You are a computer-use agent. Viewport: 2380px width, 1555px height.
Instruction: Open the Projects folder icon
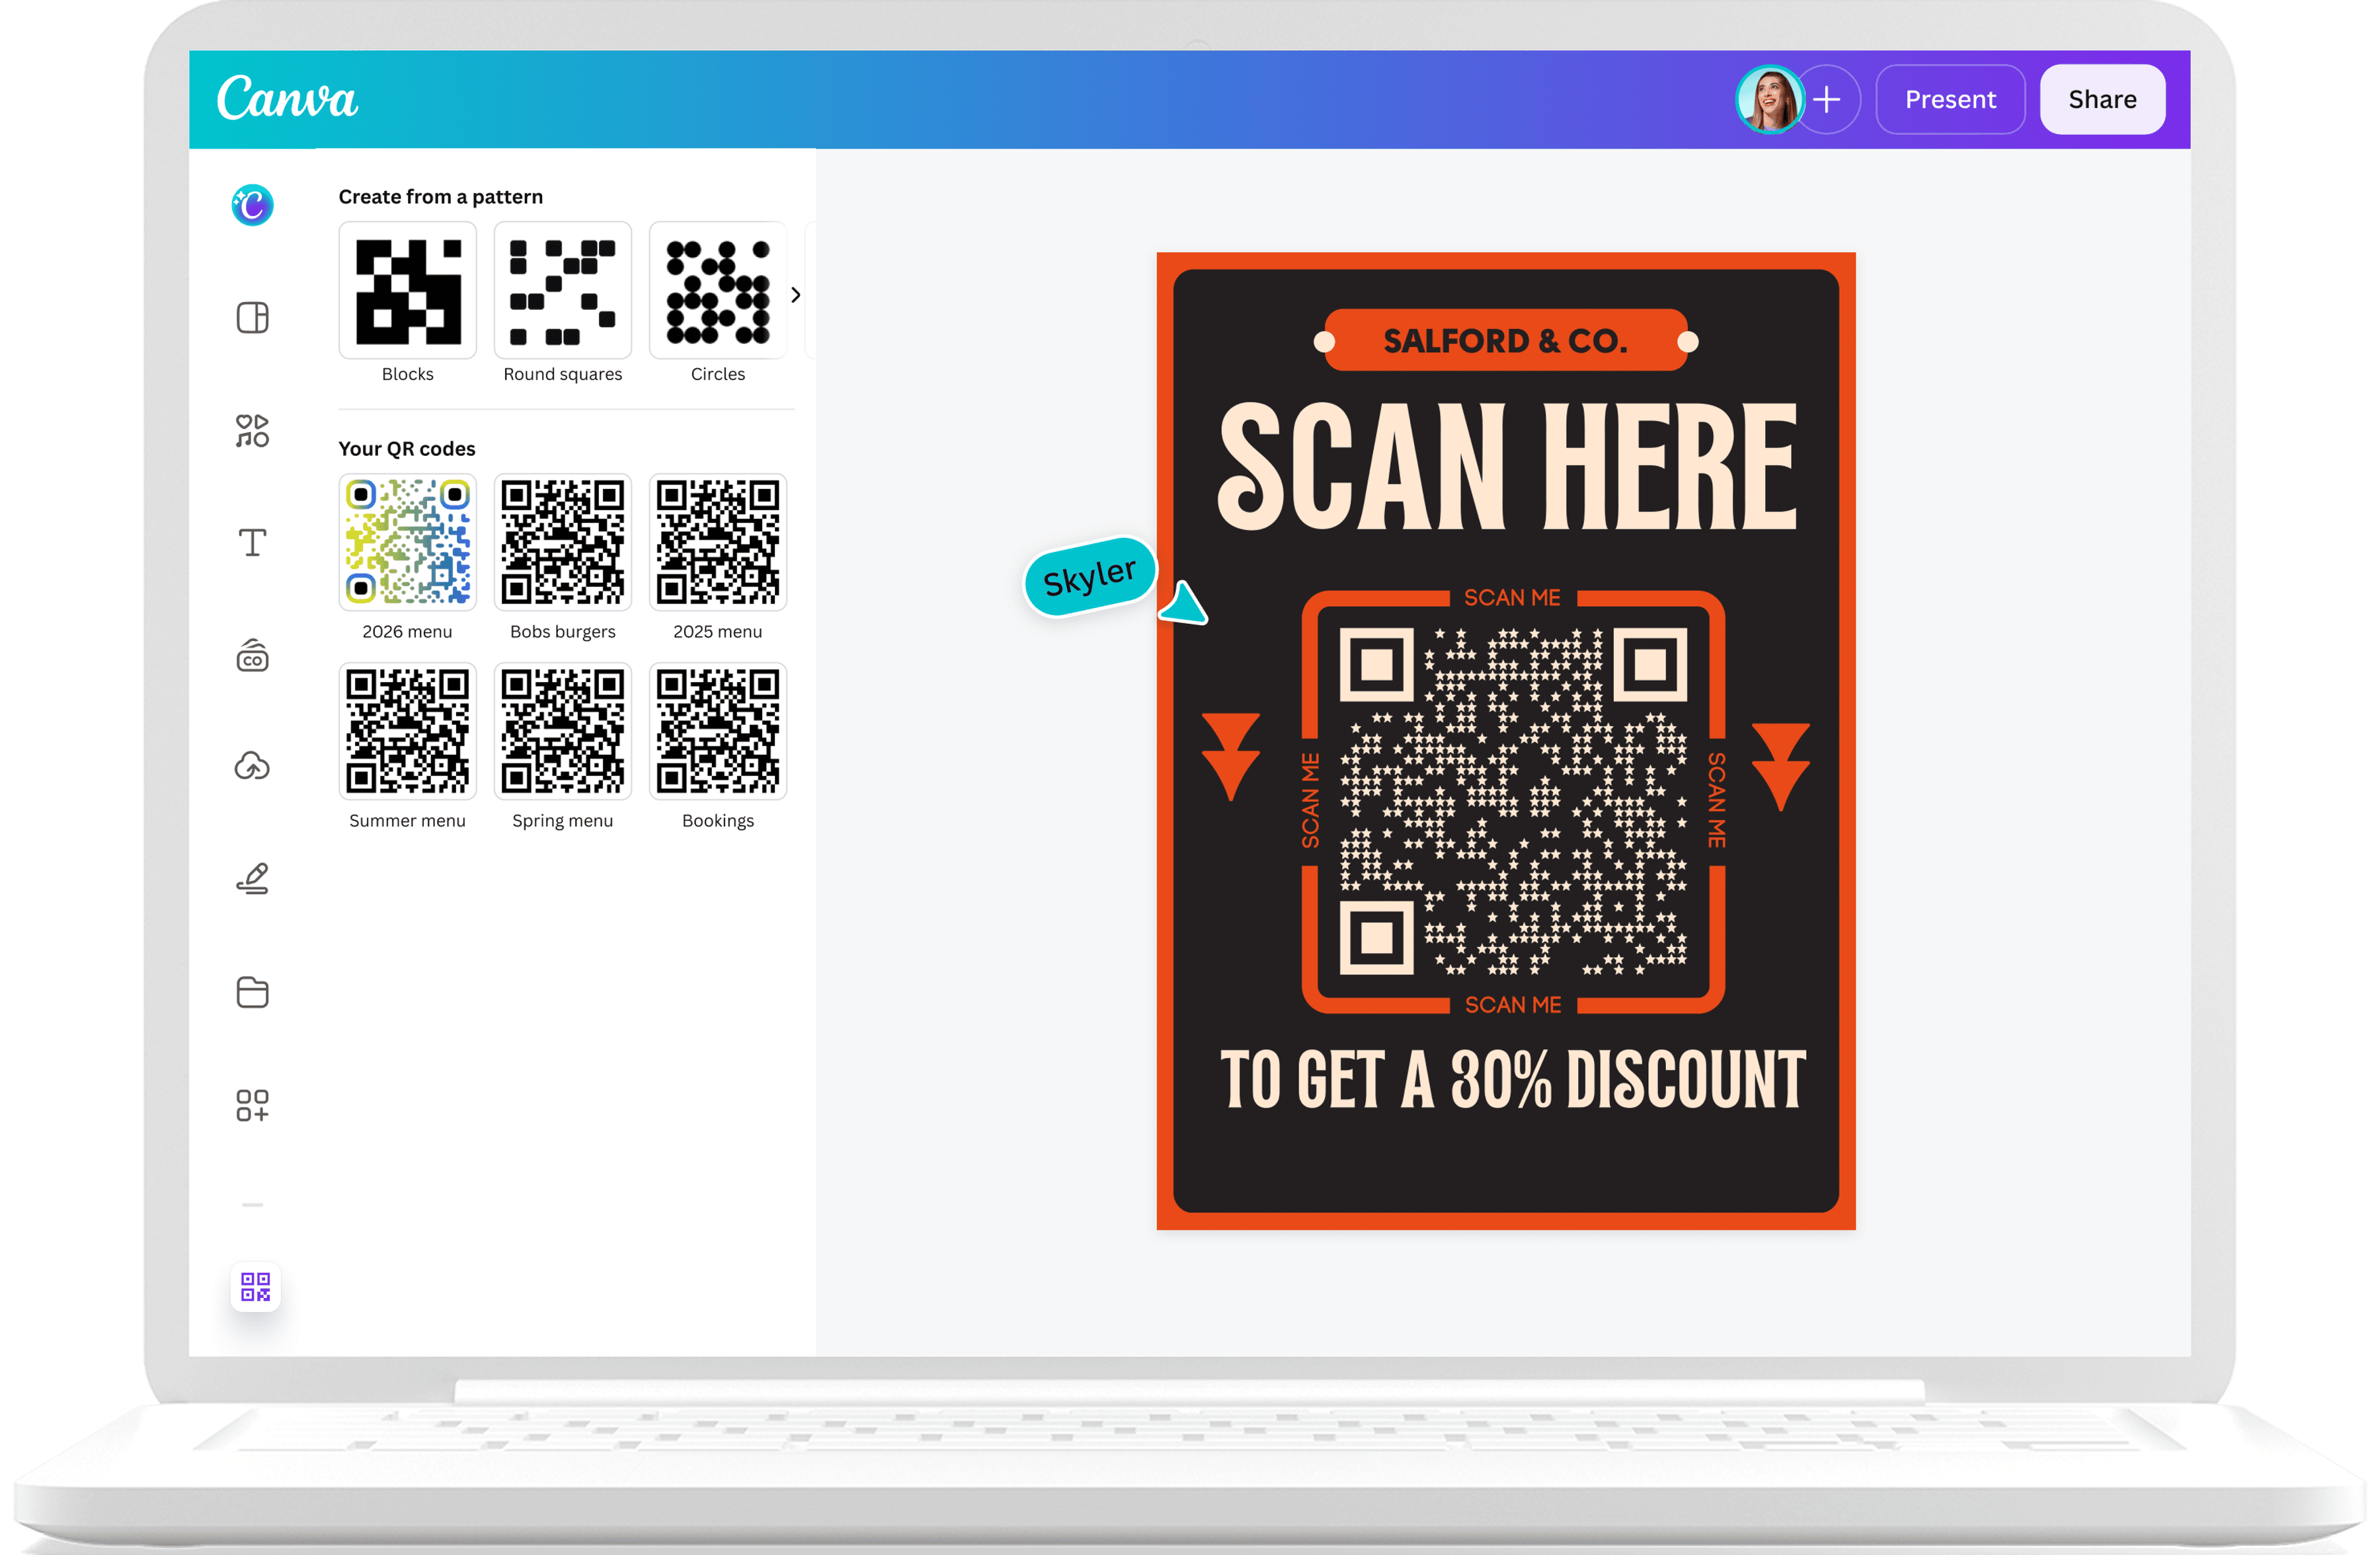click(x=252, y=991)
